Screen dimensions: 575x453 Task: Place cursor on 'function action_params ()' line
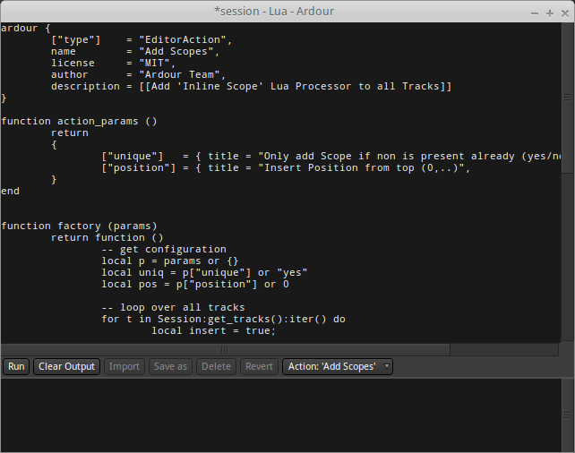pos(79,122)
